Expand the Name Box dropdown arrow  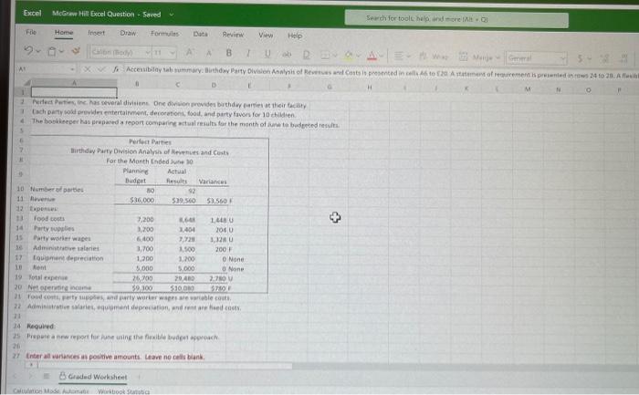click(x=72, y=68)
